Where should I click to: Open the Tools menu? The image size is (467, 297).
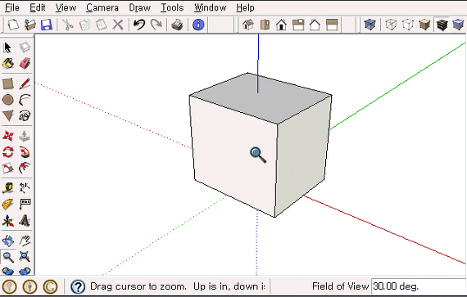coord(172,7)
